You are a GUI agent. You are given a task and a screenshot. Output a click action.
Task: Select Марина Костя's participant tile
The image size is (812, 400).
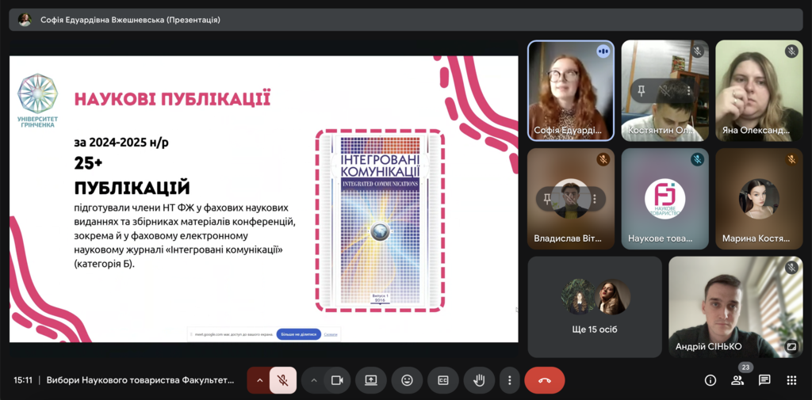click(759, 199)
